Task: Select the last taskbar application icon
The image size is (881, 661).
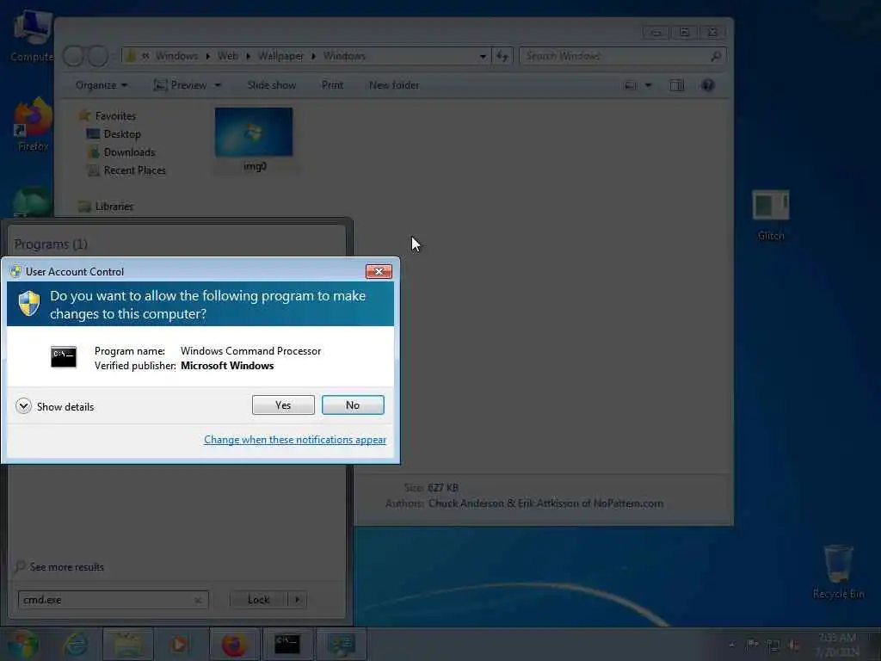Action: pos(341,644)
